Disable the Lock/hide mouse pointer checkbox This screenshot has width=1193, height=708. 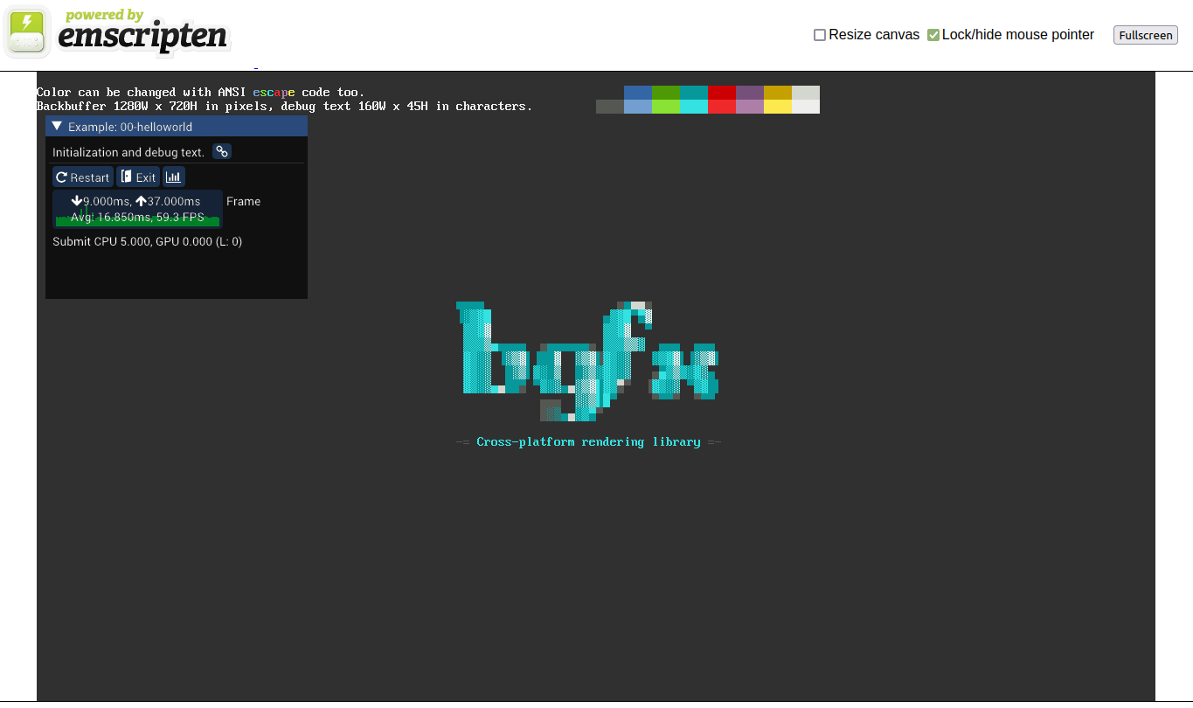[x=933, y=34]
